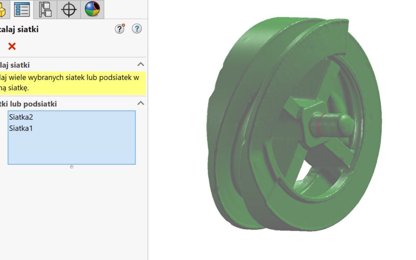Click the yellow information message box

pyautogui.click(x=72, y=83)
